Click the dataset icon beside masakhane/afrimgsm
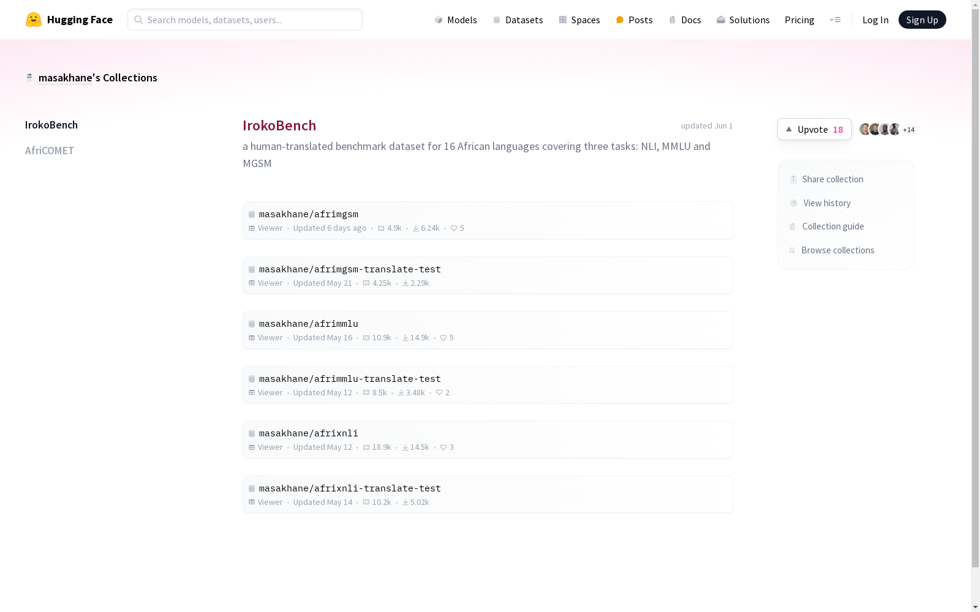The width and height of the screenshot is (980, 612). click(x=252, y=214)
